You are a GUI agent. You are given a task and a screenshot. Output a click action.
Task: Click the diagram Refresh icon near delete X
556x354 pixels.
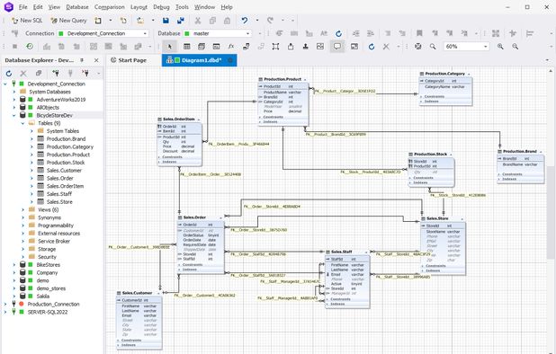pyautogui.click(x=372, y=47)
